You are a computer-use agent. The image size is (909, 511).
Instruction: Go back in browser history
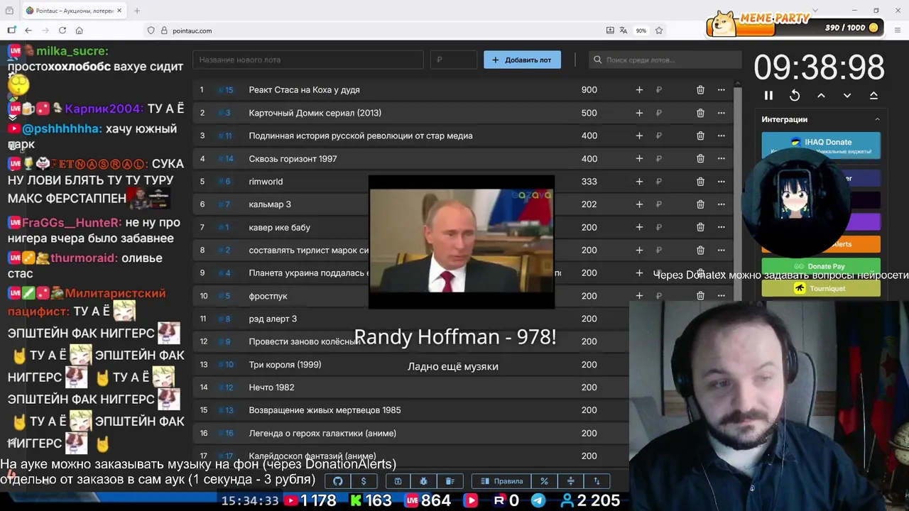[x=28, y=31]
